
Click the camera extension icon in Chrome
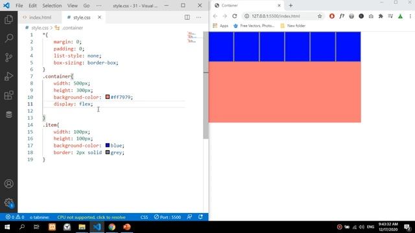point(371,16)
